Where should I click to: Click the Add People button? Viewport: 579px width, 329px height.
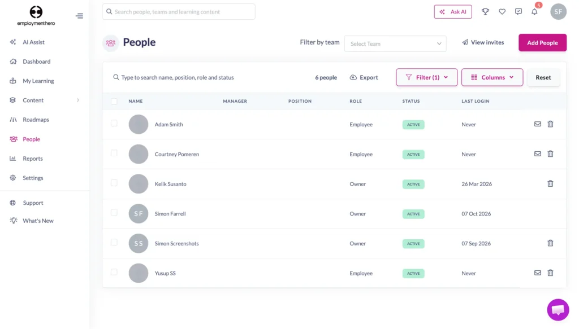542,43
